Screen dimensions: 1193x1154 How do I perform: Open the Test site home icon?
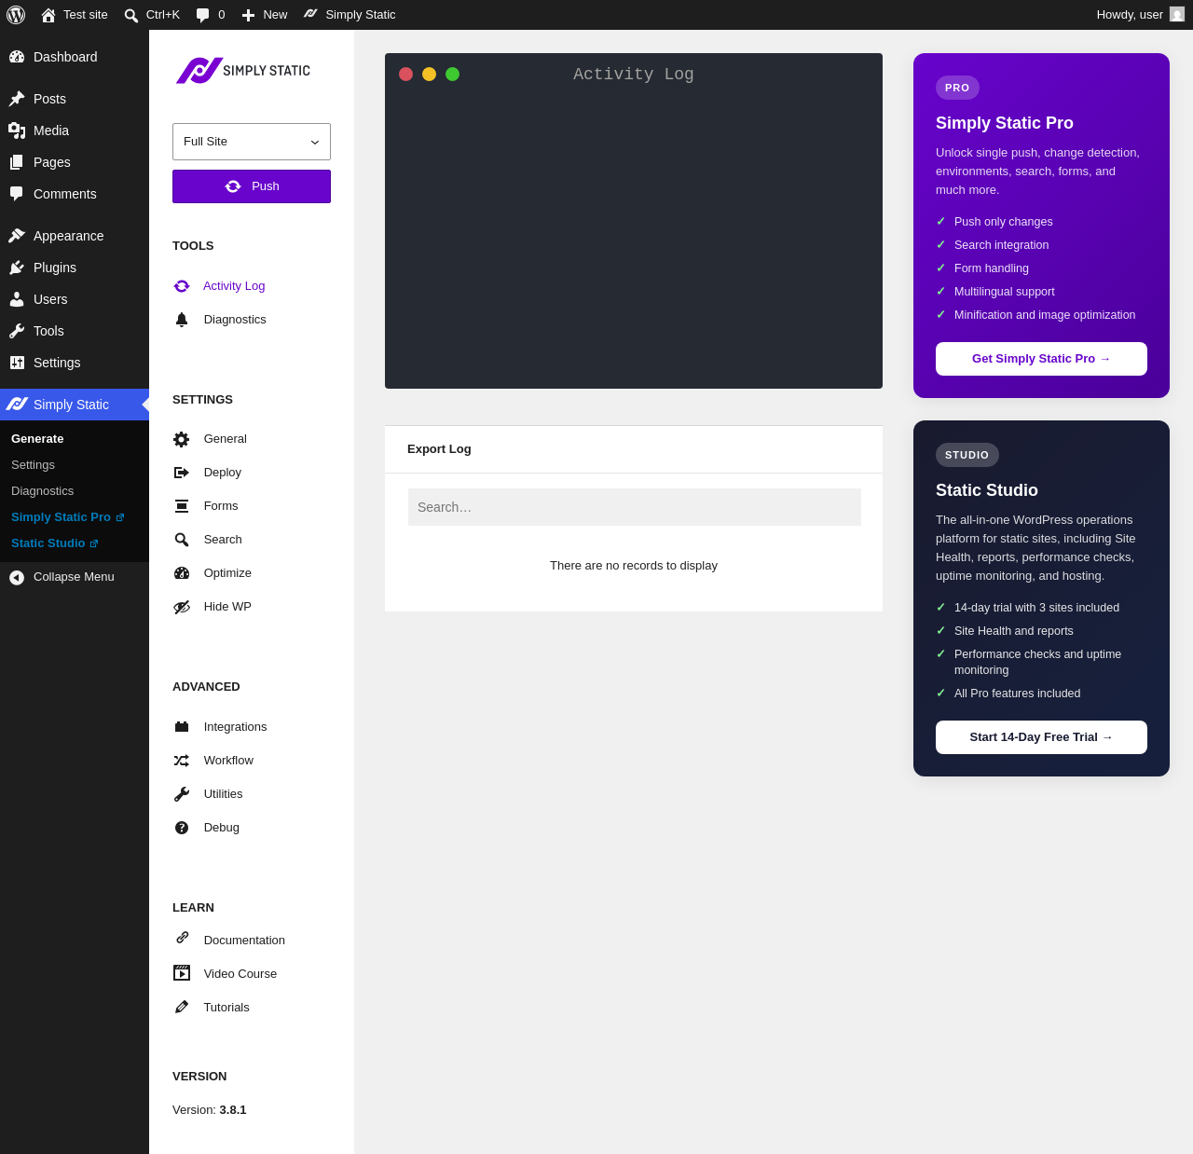(48, 15)
